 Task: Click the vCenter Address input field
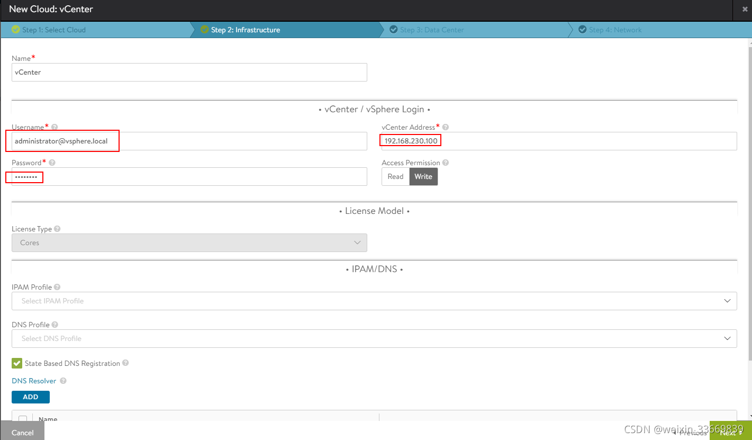559,141
